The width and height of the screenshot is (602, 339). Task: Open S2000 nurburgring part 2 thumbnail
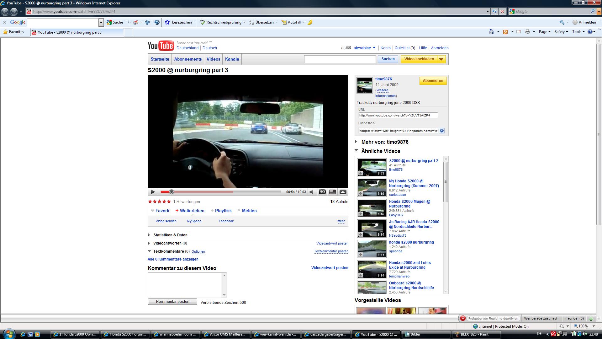(372, 167)
